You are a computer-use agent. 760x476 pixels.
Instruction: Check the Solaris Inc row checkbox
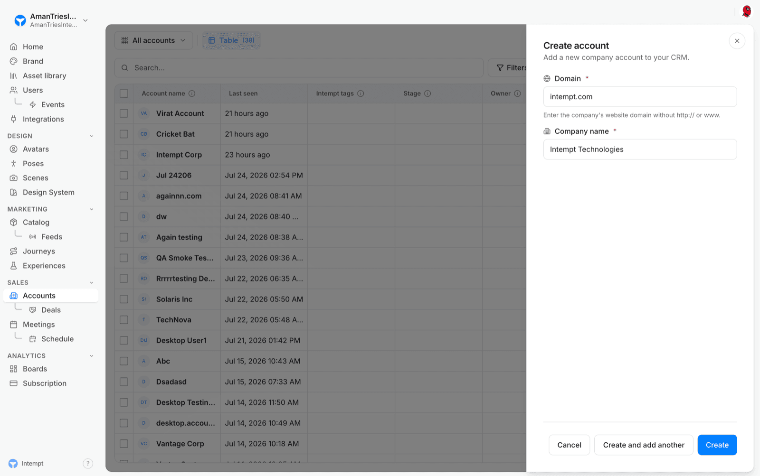[x=124, y=299]
